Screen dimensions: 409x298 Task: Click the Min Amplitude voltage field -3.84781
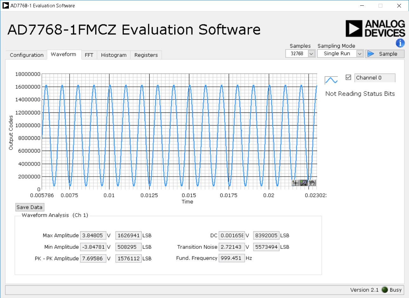pyautogui.click(x=93, y=247)
